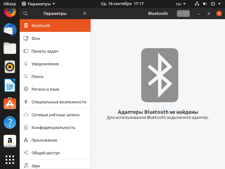Toggle the Bluetooth switch in the header
Viewport: 225px width, 169px height.
pyautogui.click(x=183, y=14)
